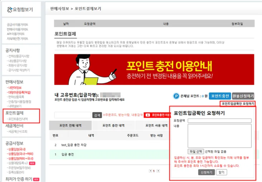Open 판매사 이용가이드 in the sidebar
The image size is (262, 182).
17,29
